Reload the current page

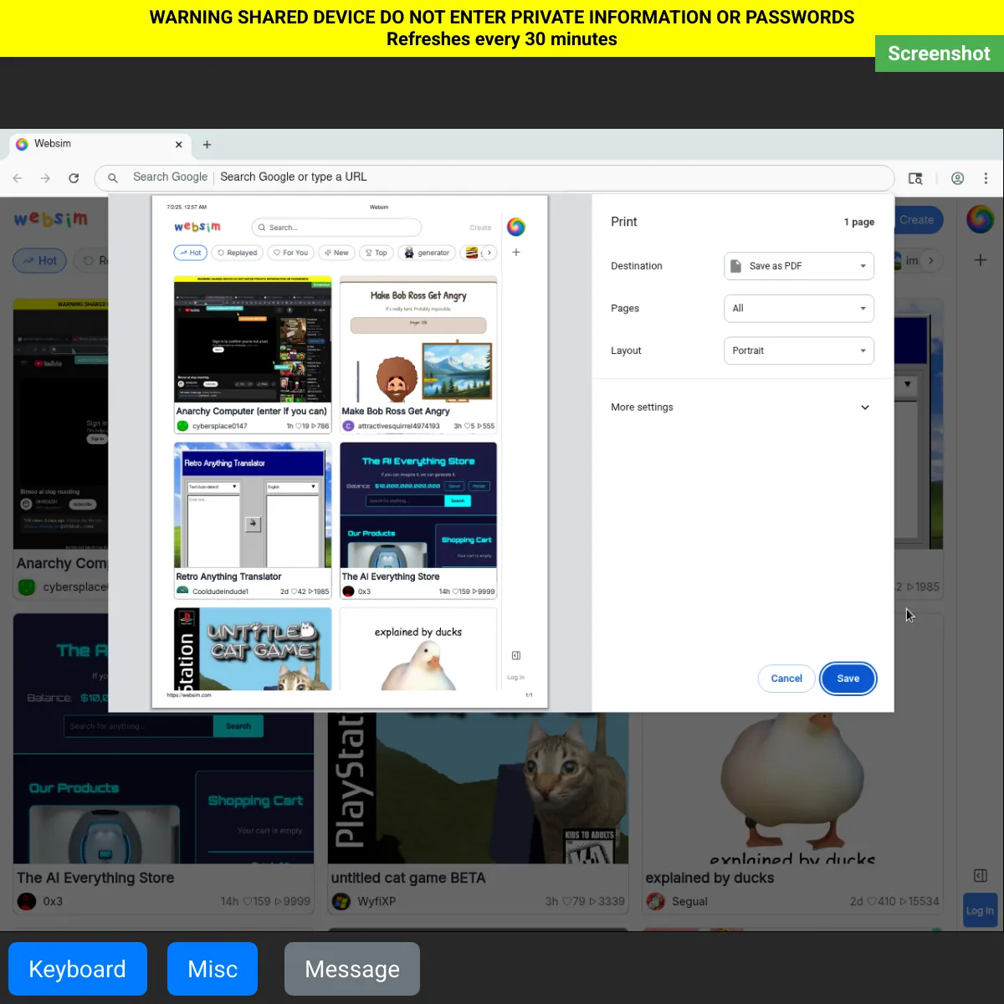pyautogui.click(x=74, y=178)
